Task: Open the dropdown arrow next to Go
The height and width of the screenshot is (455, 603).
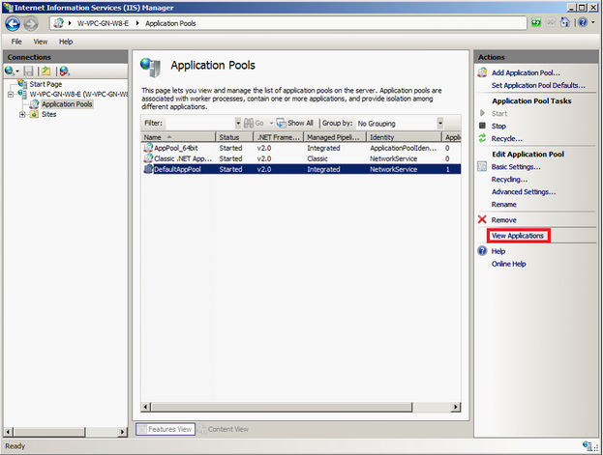Action: [271, 124]
